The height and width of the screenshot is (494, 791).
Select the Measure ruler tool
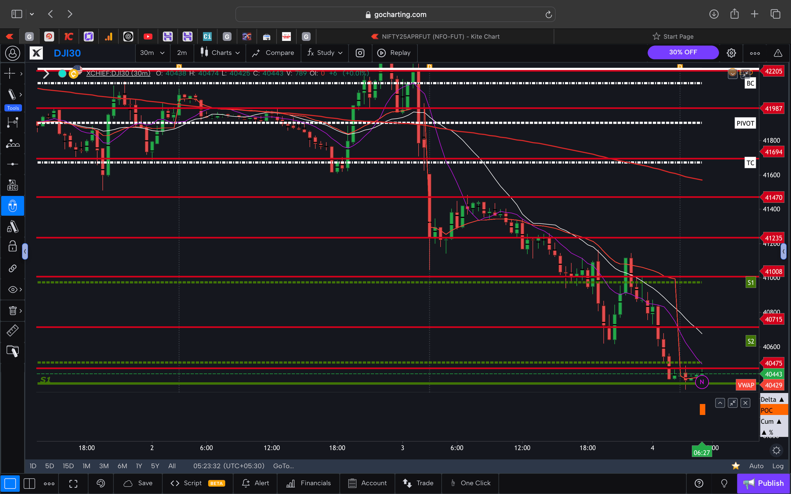pos(13,330)
